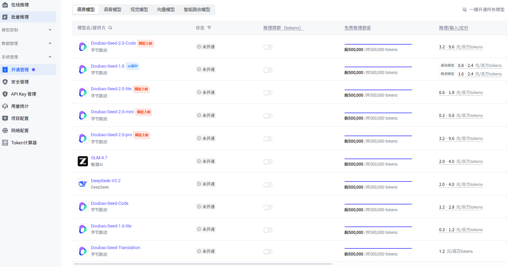Click the 用量统计 gauge icon
The width and height of the screenshot is (507, 267).
[x=5, y=106]
